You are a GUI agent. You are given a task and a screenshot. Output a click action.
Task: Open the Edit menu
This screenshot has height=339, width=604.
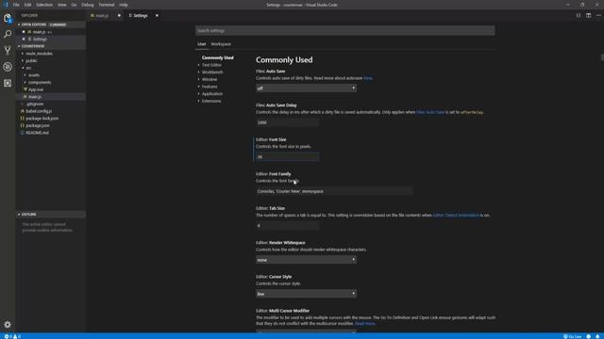[x=27, y=5]
